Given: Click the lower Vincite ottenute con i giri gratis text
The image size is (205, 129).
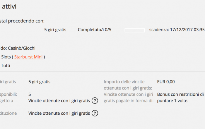Looking at the screenshot, I should point(59,113).
